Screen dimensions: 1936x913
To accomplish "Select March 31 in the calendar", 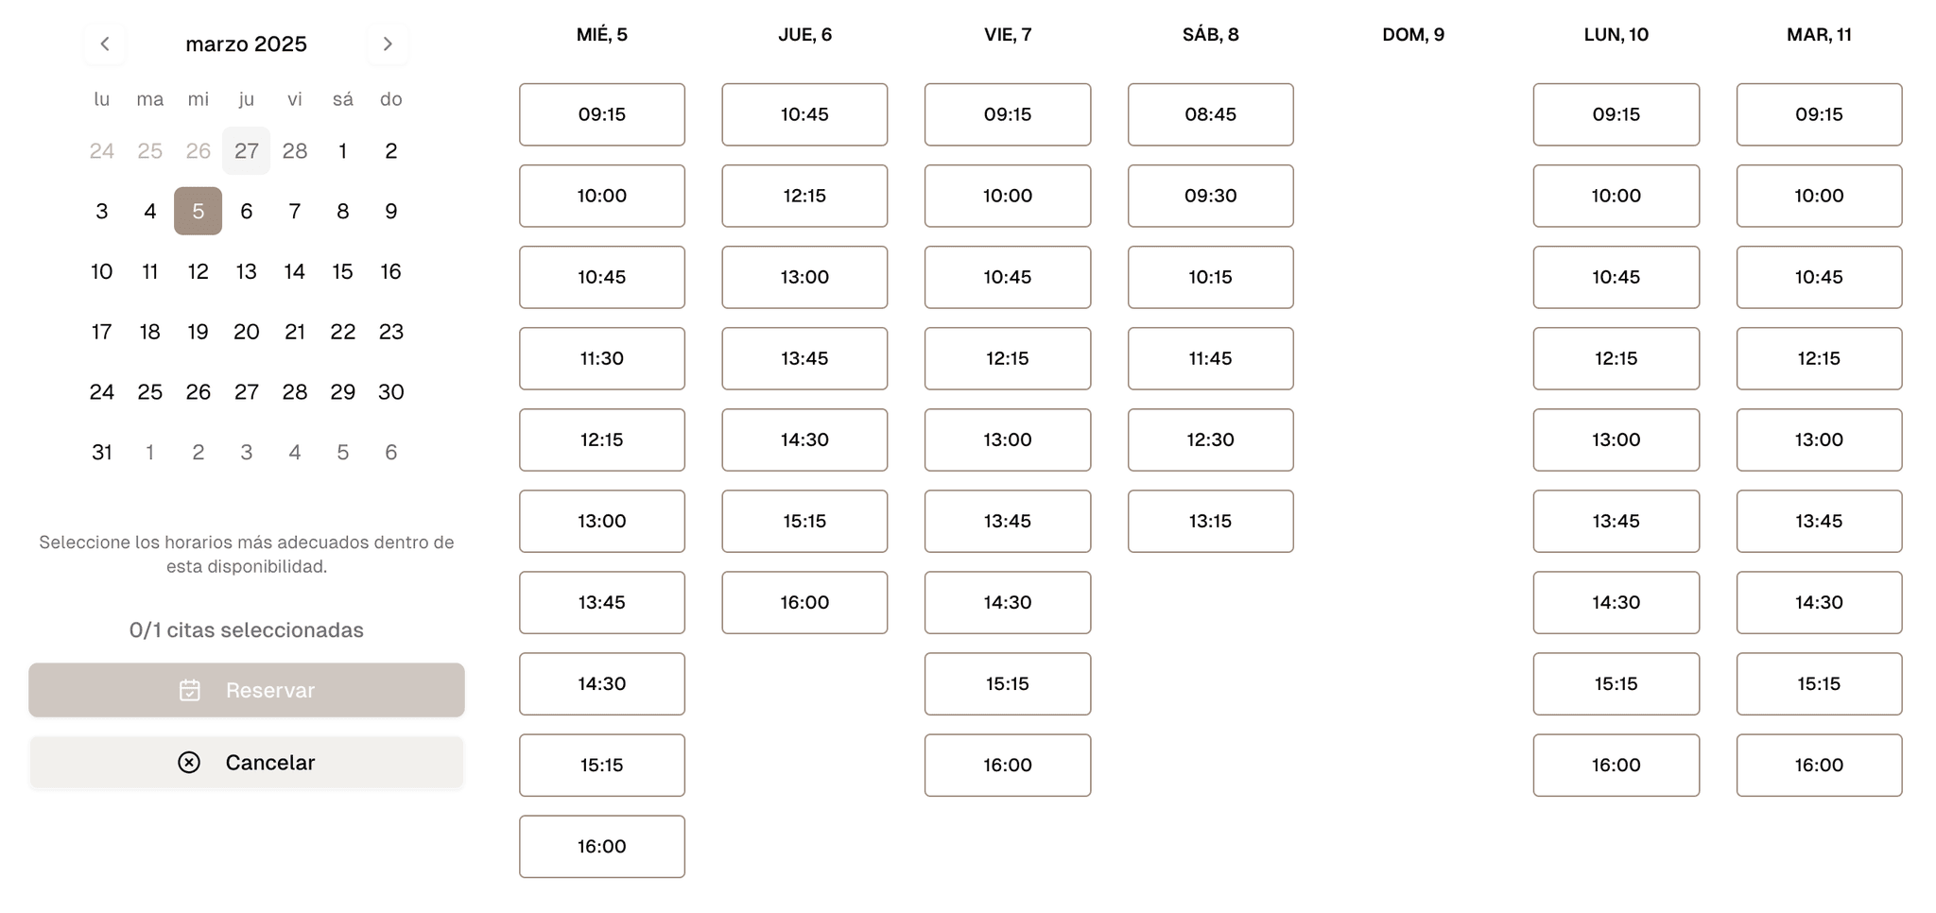I will pyautogui.click(x=102, y=452).
